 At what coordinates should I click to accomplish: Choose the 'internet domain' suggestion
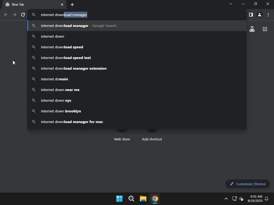click(137, 79)
